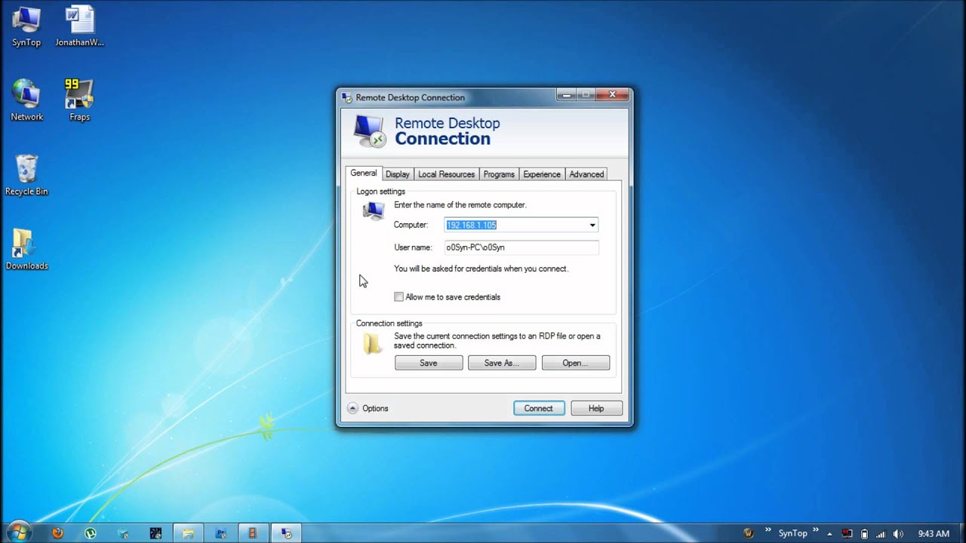The image size is (966, 543).
Task: Click the Save As... button
Action: tap(501, 363)
